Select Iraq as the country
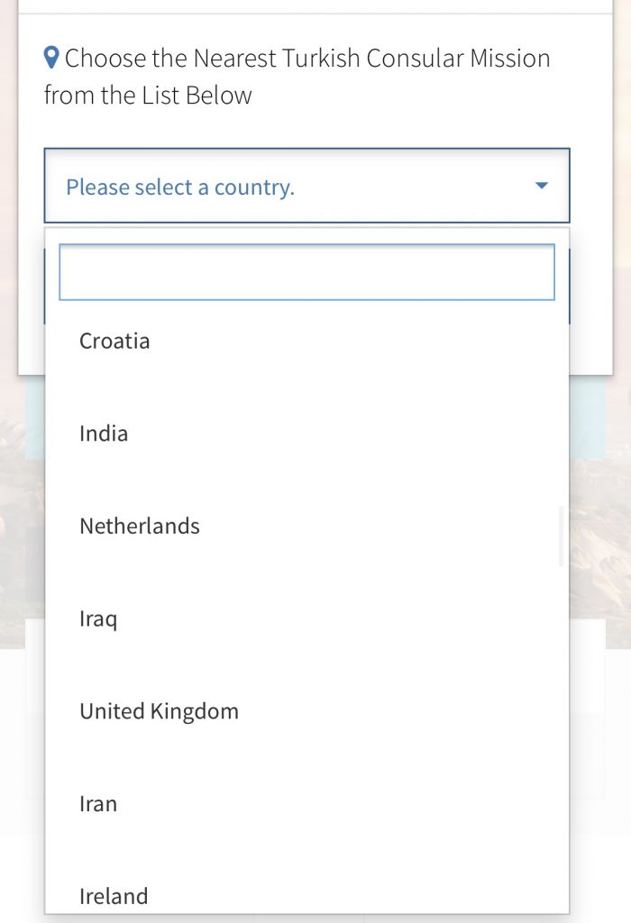 coord(98,619)
